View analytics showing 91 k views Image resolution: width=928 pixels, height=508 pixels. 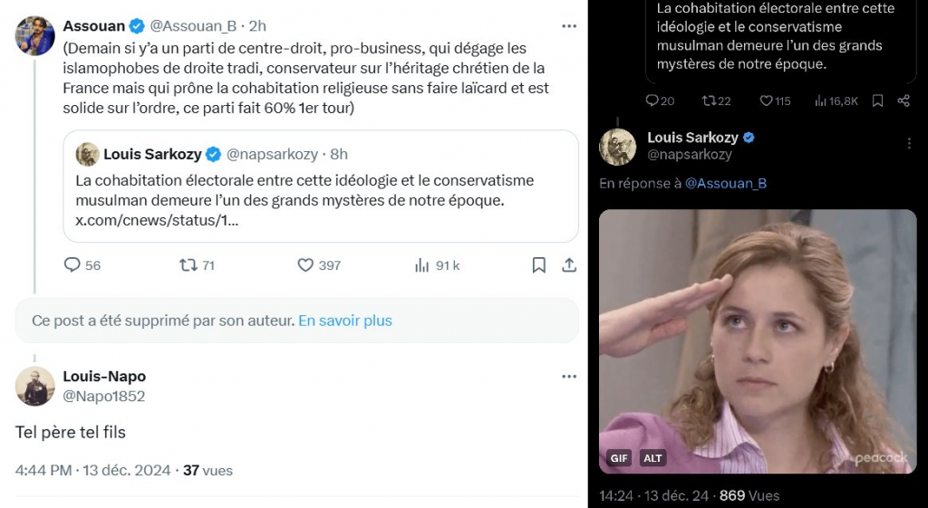tap(423, 265)
